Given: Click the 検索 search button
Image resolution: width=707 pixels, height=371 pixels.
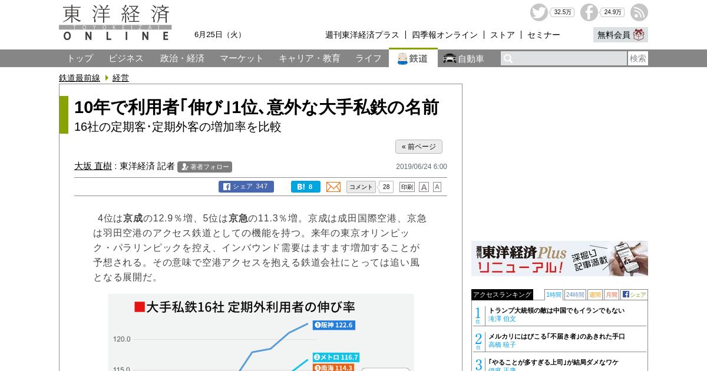Looking at the screenshot, I should tap(637, 58).
